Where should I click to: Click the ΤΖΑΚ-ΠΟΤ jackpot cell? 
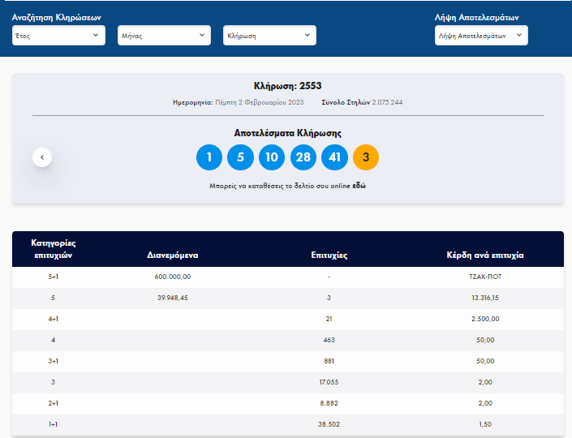pos(485,277)
